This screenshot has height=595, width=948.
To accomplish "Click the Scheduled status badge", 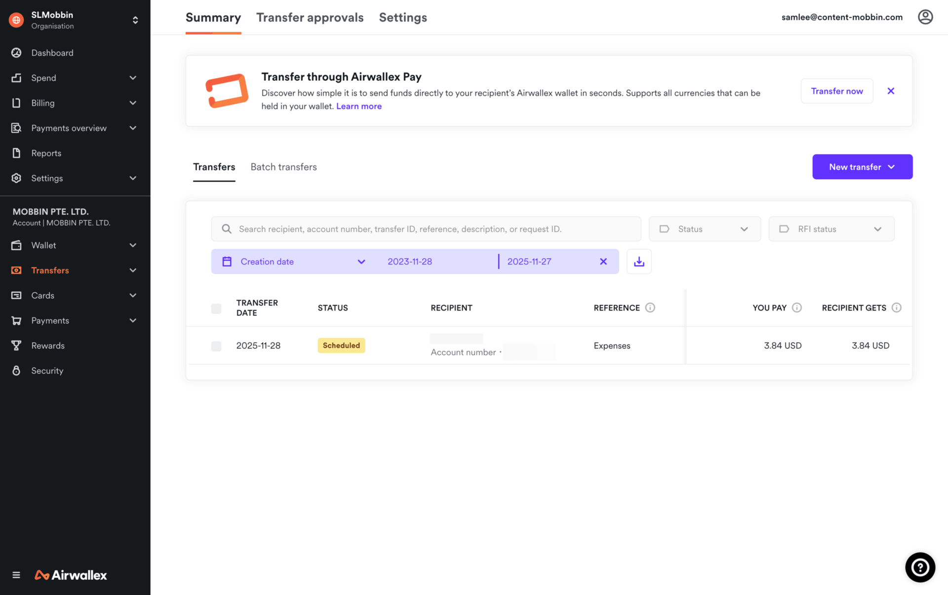I will (341, 346).
